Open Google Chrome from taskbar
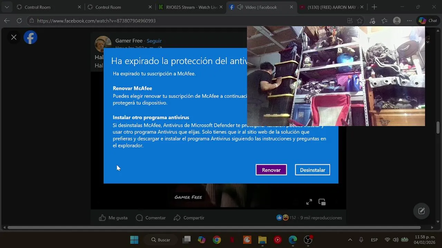The image size is (442, 248). click(217, 240)
